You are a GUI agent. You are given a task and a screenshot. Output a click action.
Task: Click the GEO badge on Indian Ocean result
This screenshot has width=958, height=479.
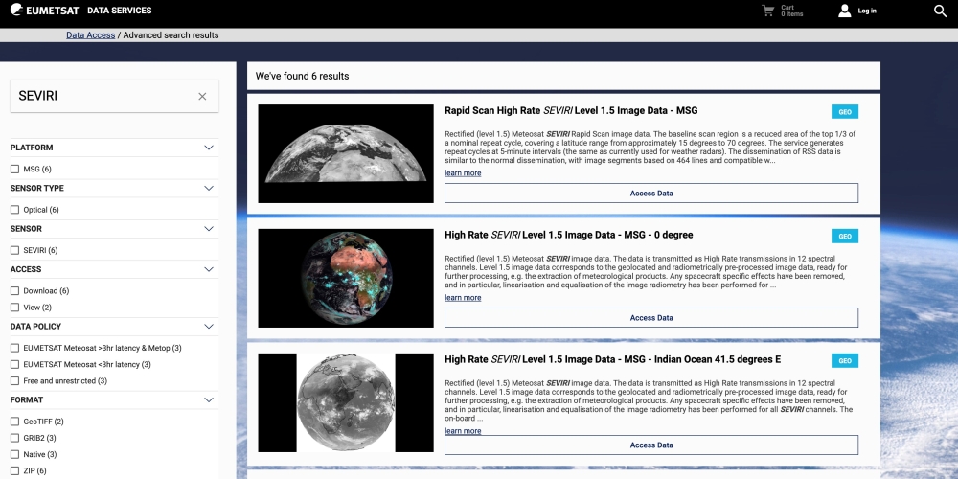tap(844, 360)
